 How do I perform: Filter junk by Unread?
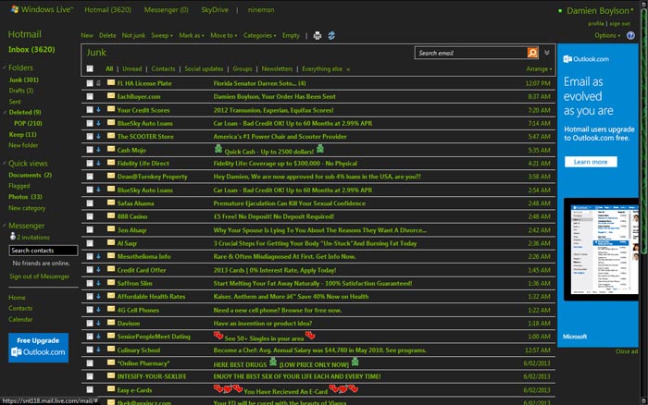pos(131,69)
